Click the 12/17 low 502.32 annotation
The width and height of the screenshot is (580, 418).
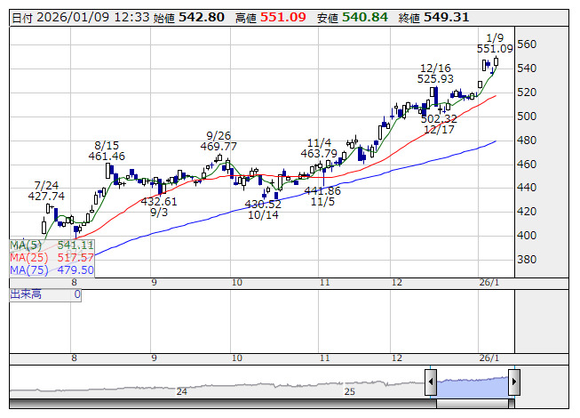(439, 124)
